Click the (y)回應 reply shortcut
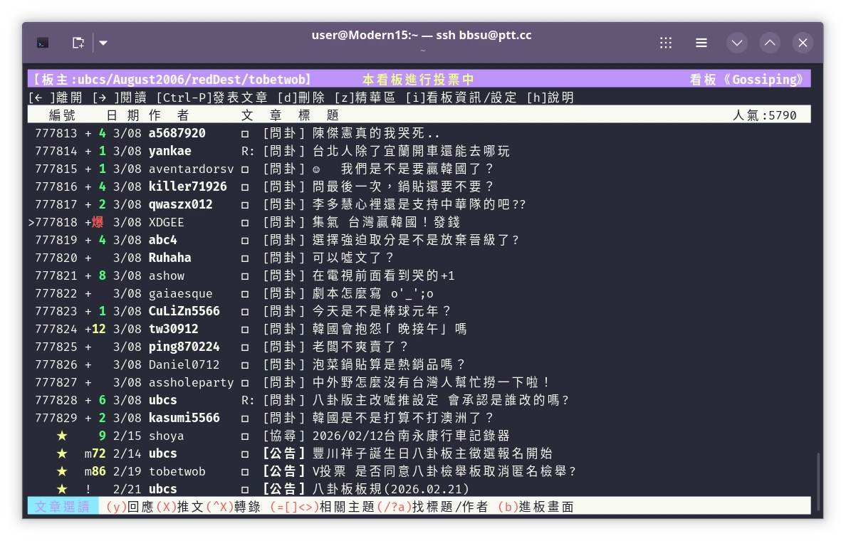Image resolution: width=846 pixels, height=541 pixels. coord(130,507)
